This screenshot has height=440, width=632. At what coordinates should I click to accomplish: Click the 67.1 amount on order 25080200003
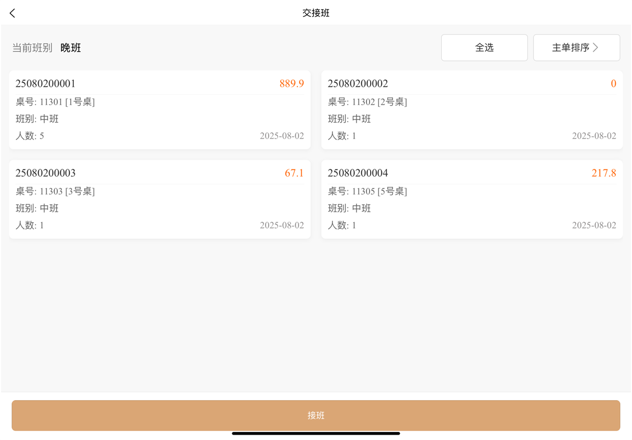point(294,173)
